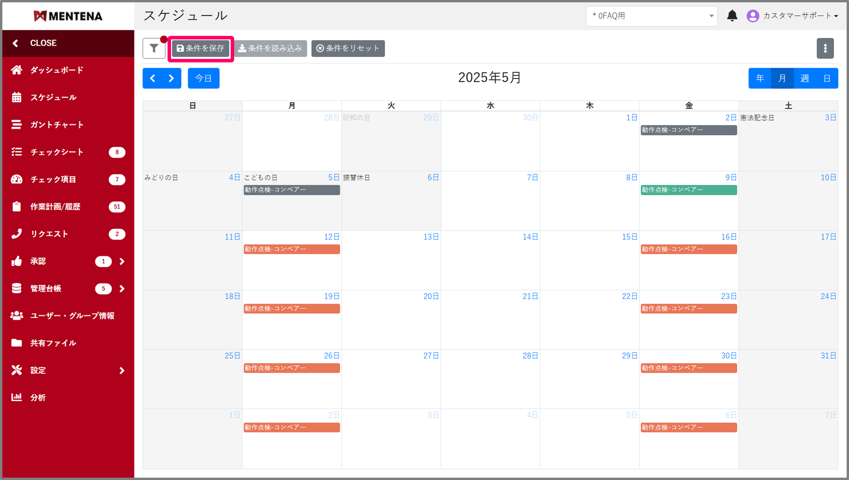The height and width of the screenshot is (480, 849).
Task: Click the 今日 button
Action: click(x=203, y=78)
